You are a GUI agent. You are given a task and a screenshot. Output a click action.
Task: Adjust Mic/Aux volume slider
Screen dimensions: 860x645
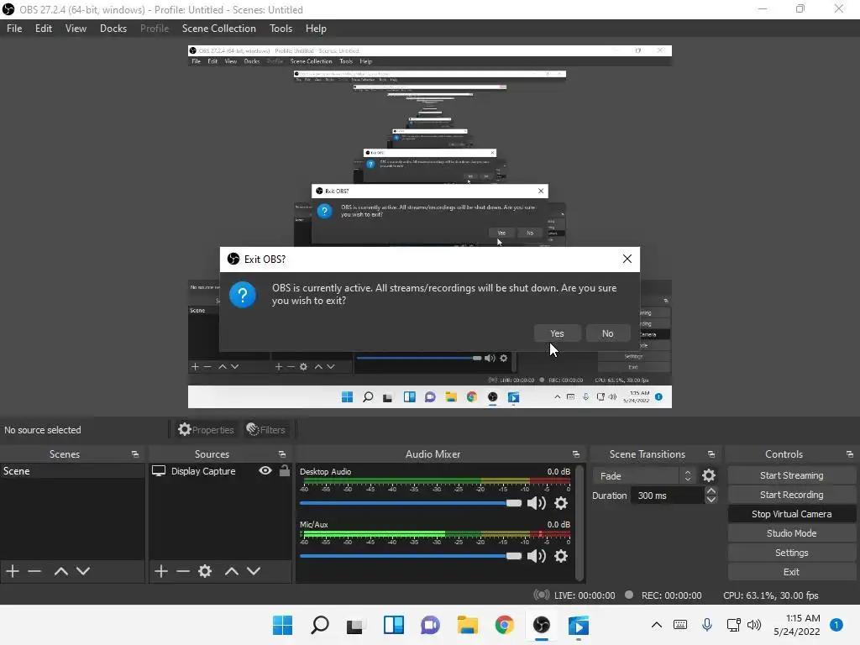click(410, 556)
